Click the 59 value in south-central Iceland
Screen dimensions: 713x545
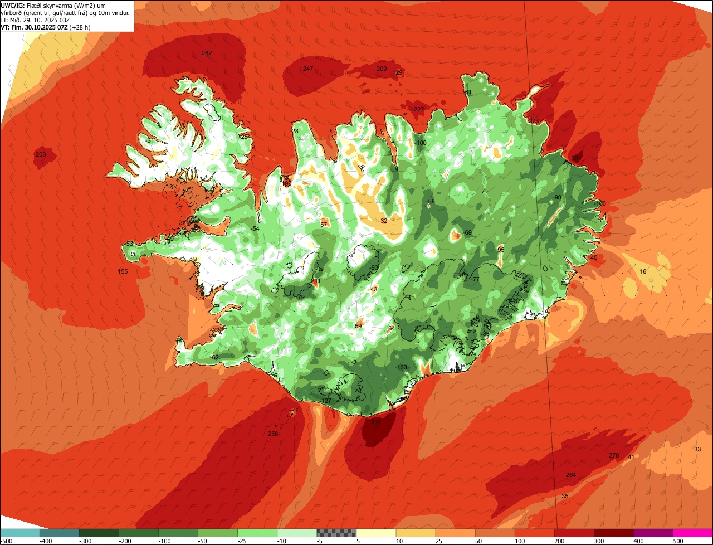[x=358, y=326]
